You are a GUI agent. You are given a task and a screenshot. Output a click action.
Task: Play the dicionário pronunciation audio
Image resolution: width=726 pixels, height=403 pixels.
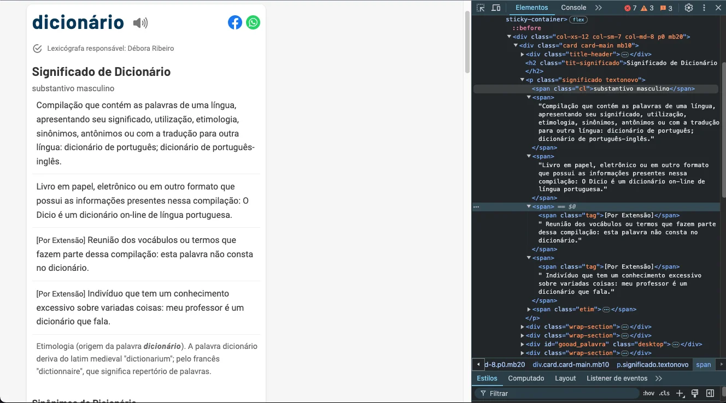click(140, 23)
